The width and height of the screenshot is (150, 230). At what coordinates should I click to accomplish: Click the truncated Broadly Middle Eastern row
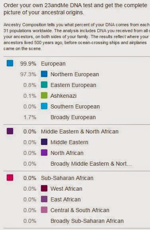(76, 164)
